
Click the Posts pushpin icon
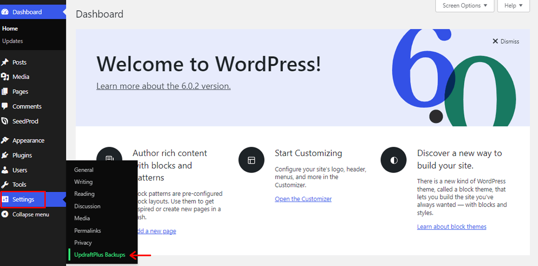(x=5, y=62)
